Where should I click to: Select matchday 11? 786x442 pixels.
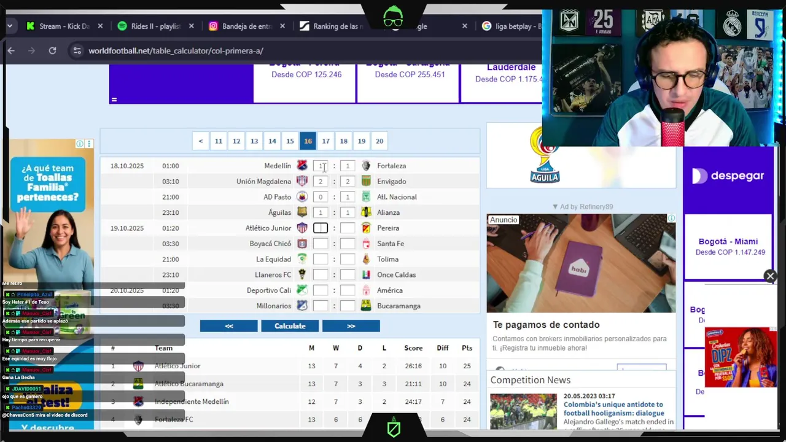218,141
